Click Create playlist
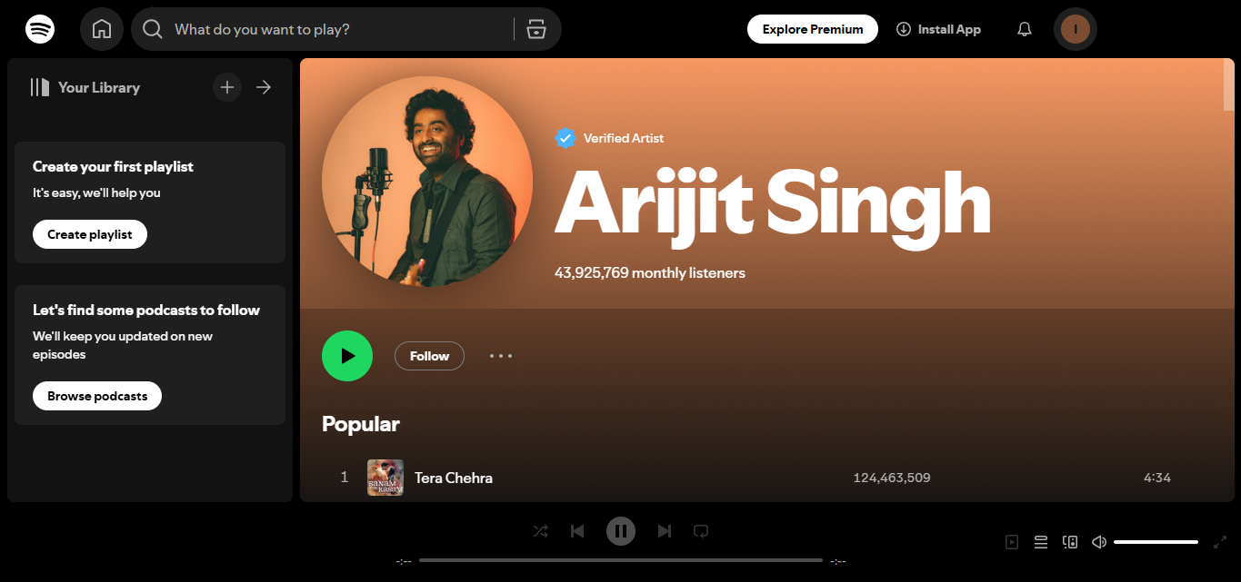This screenshot has height=582, width=1241. pyautogui.click(x=89, y=233)
